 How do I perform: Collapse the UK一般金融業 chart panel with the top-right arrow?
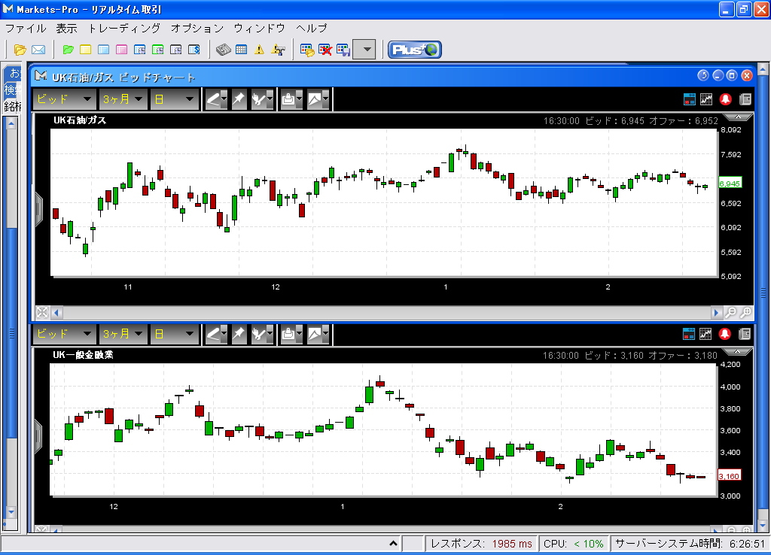coord(737,352)
